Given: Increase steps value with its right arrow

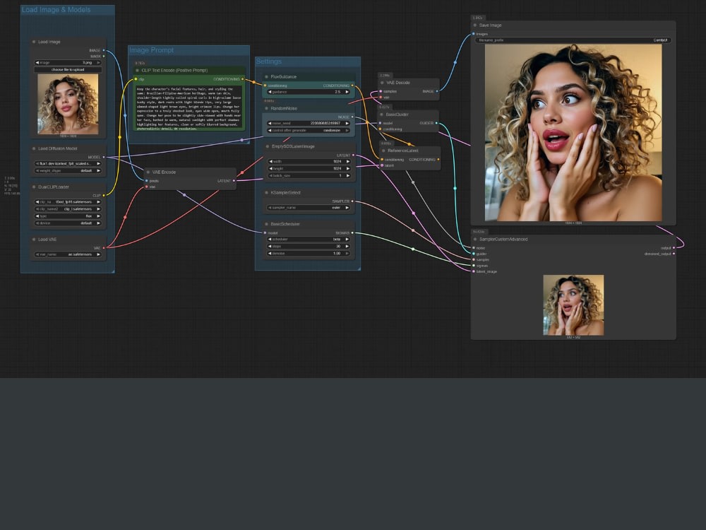Looking at the screenshot, I should [x=347, y=247].
